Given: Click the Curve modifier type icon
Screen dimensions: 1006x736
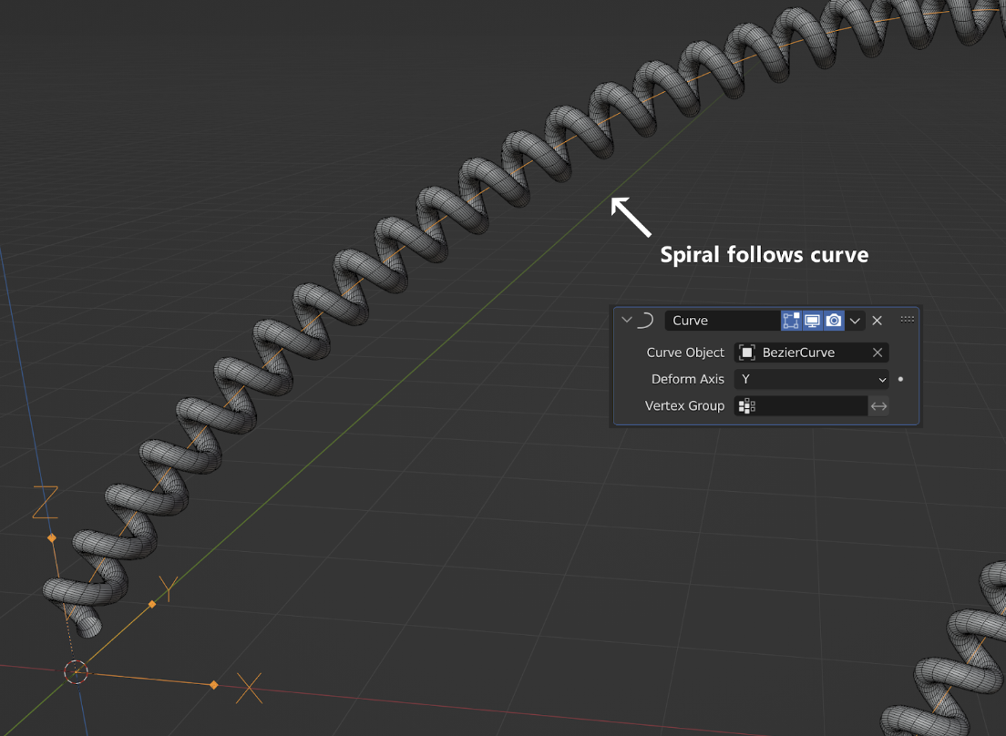Looking at the screenshot, I should [645, 320].
